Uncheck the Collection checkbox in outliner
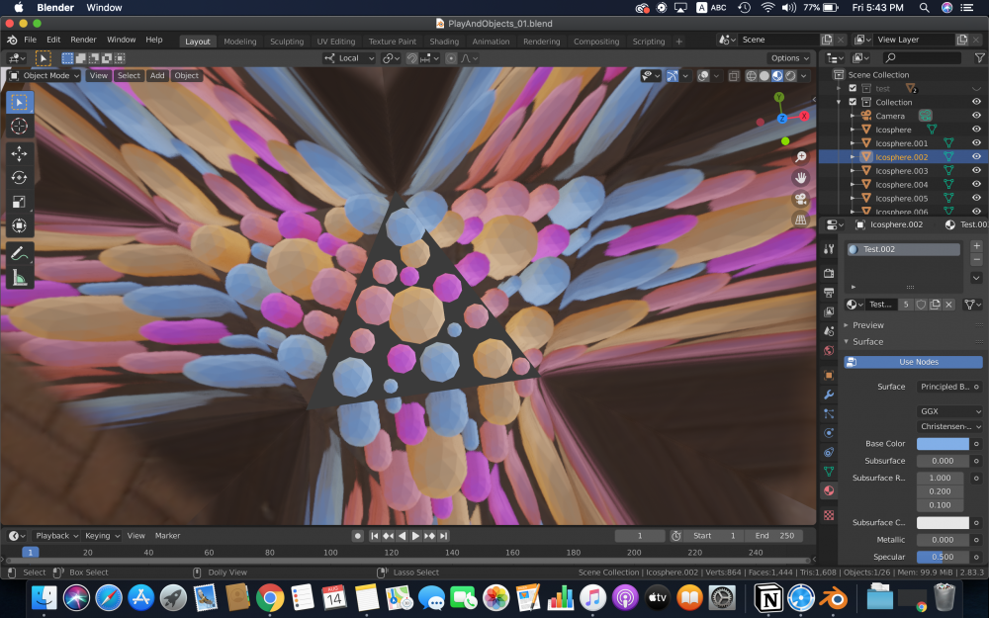The height and width of the screenshot is (618, 989). point(853,102)
